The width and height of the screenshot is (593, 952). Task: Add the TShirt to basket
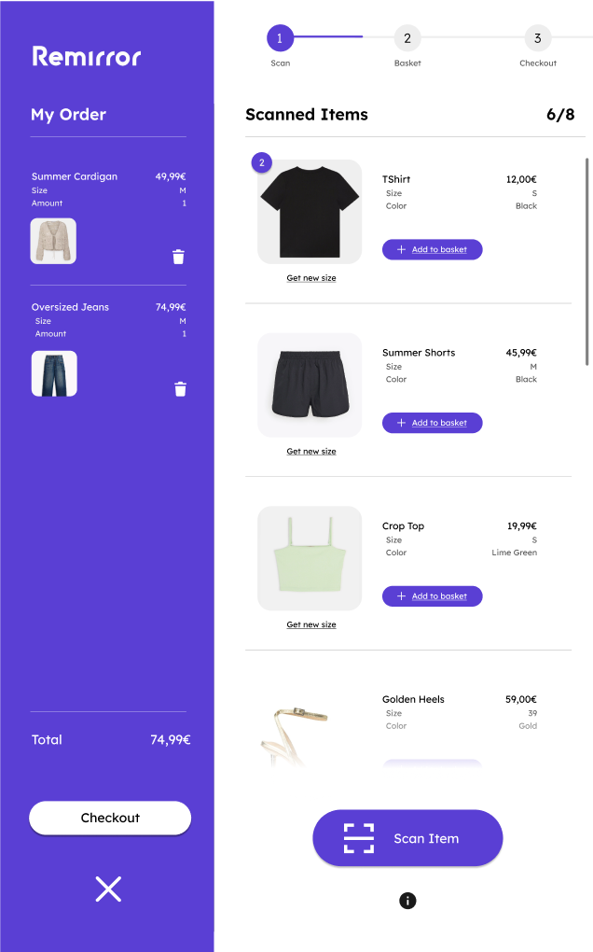[433, 249]
